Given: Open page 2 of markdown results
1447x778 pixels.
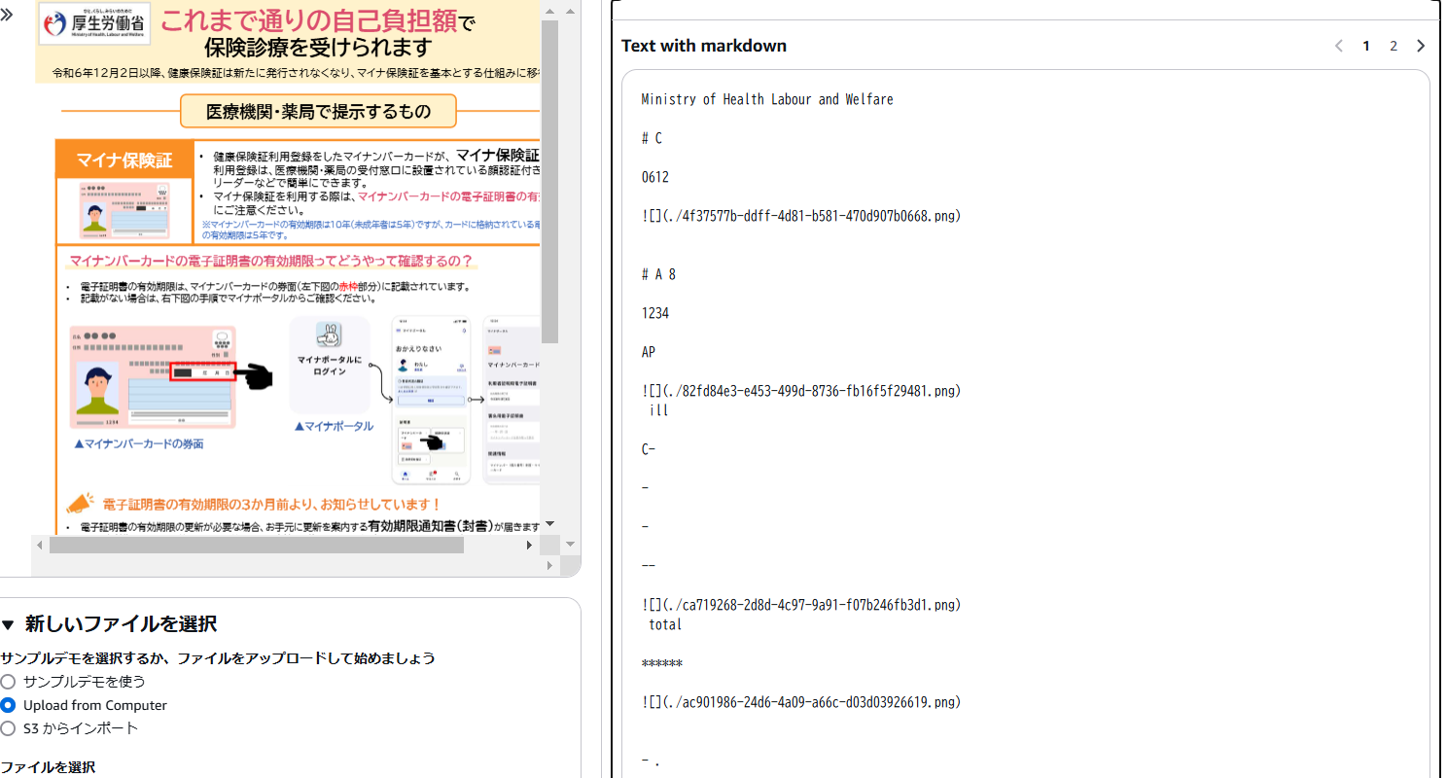Looking at the screenshot, I should coord(1394,46).
